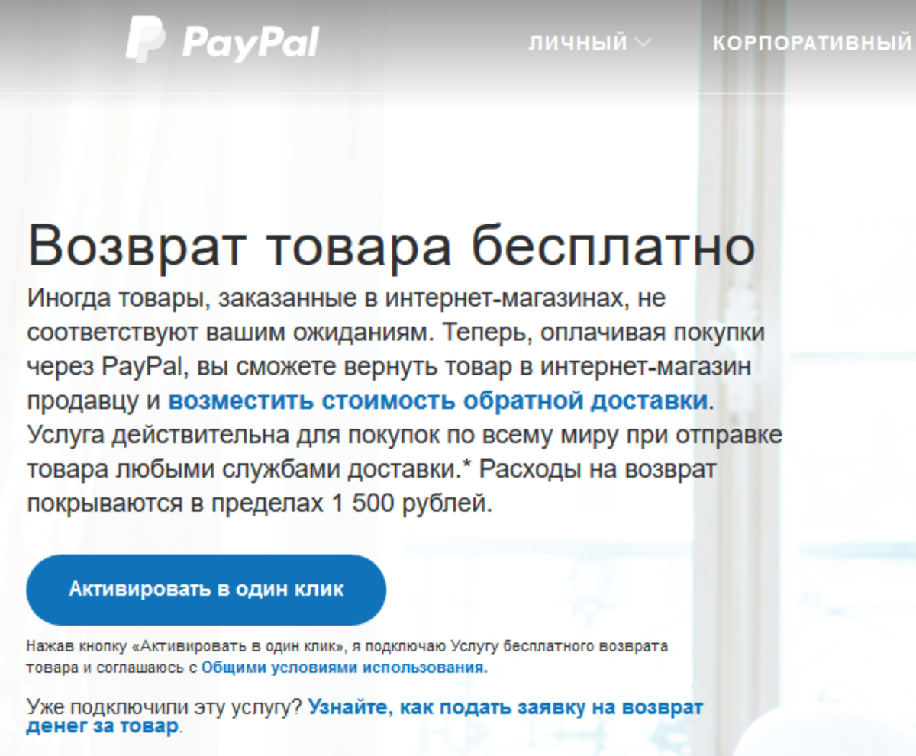Click the phrase Расходы на возврат
The image size is (916, 756).
coord(598,469)
